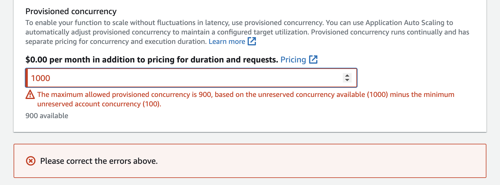Viewport: 500px width, 185px height.
Task: Click 'unreserved account concurrency (100)' error line
Action: [x=99, y=104]
